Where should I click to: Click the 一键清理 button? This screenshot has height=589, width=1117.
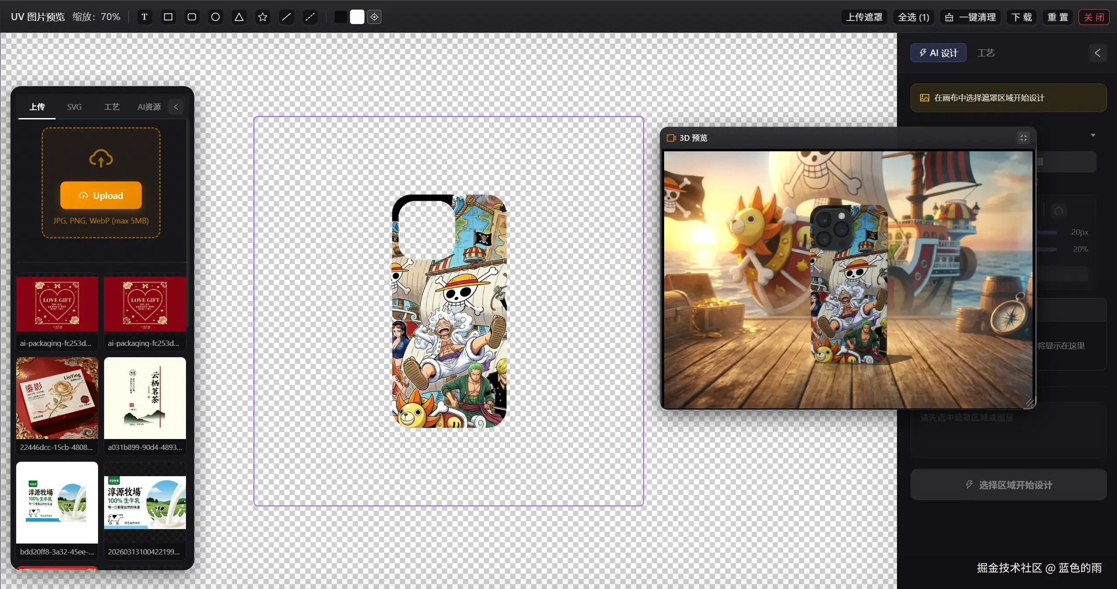pyautogui.click(x=970, y=17)
